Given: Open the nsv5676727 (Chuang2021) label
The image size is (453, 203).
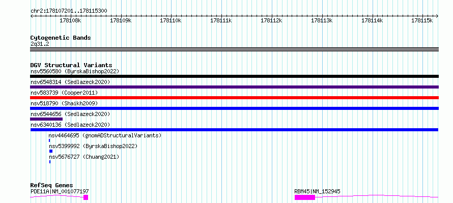Looking at the screenshot, I should [x=84, y=157].
